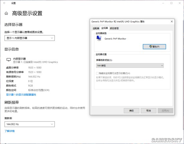Click the 颜色格式 RGB value
184x144 pixels.
coord(30,86)
